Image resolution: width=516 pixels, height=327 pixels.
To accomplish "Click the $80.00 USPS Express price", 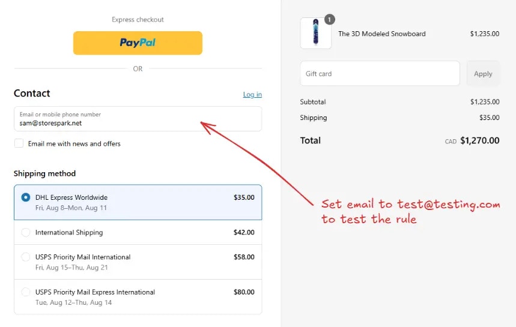I will click(244, 292).
